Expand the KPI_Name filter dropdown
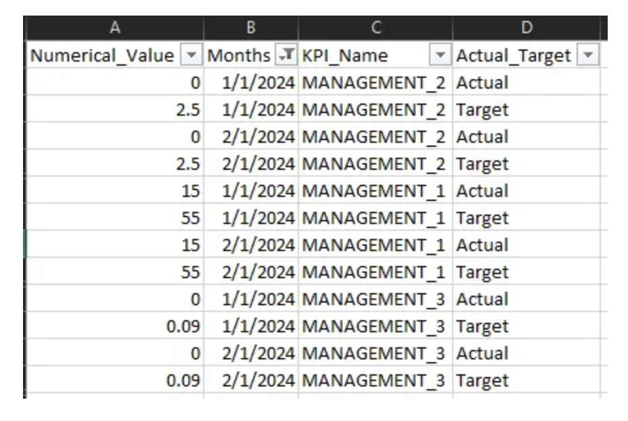Image resolution: width=628 pixels, height=421 pixels. pos(441,56)
